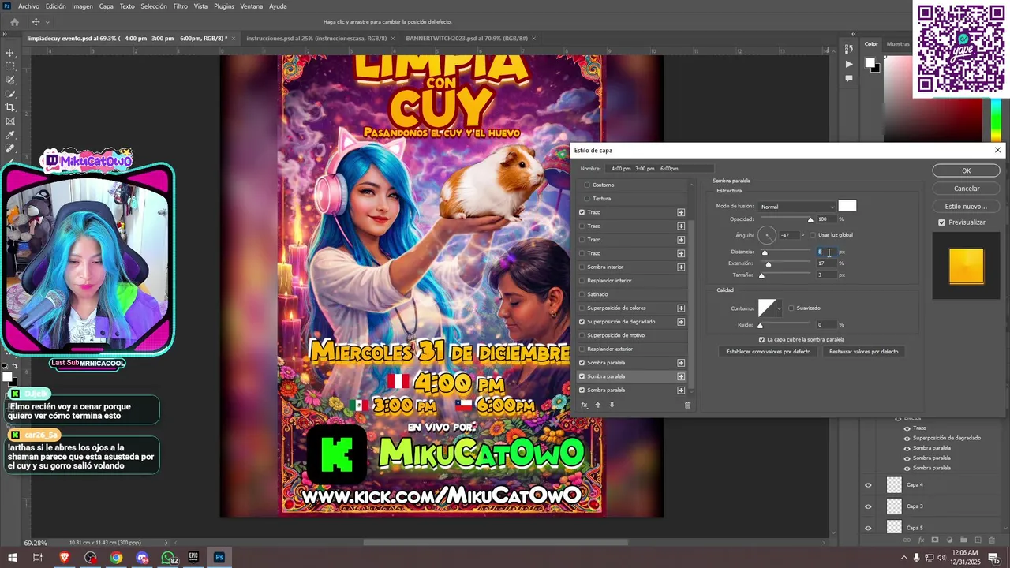1010x568 pixels.
Task: Open the Archivo menu
Action: pos(28,6)
